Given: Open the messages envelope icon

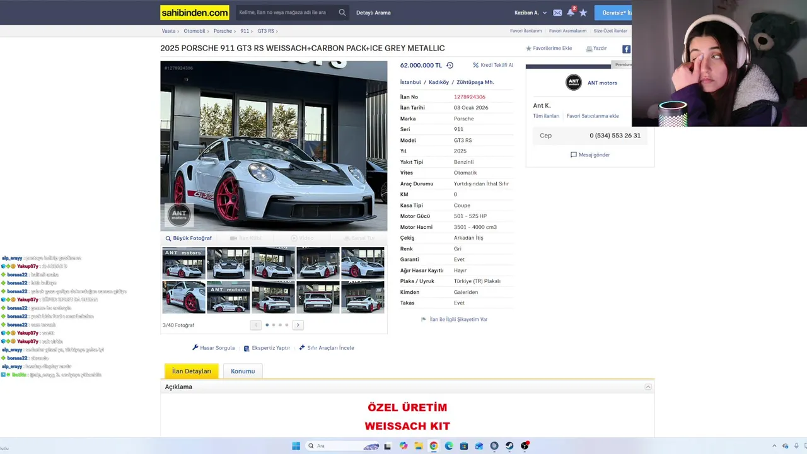Looking at the screenshot, I should tap(557, 13).
